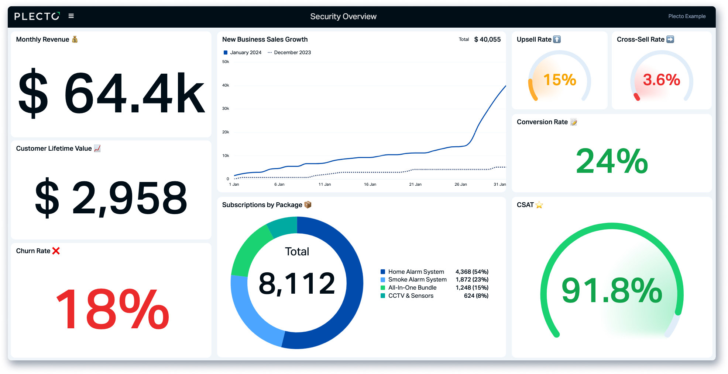Click the Plecto Example label in header
Image resolution: width=728 pixels, height=374 pixels.
687,16
